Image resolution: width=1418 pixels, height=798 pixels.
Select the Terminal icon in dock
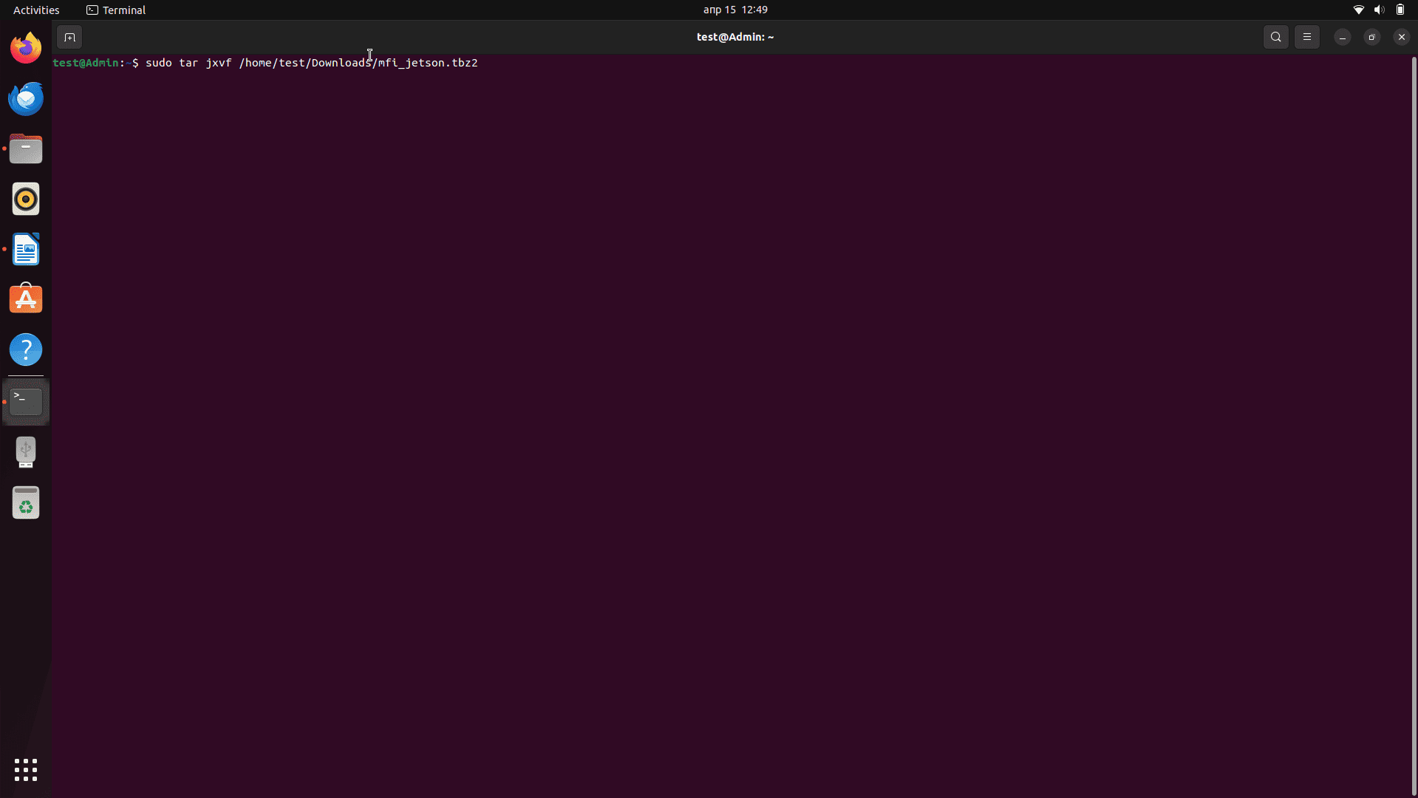pyautogui.click(x=26, y=401)
